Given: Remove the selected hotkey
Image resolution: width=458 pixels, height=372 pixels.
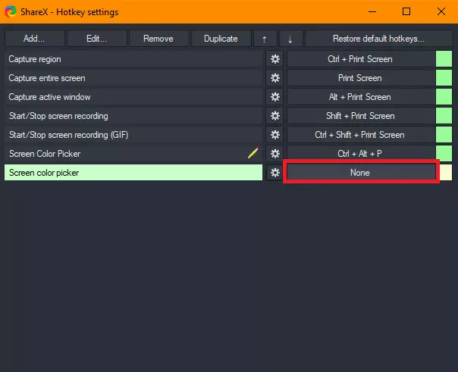Looking at the screenshot, I should (158, 39).
